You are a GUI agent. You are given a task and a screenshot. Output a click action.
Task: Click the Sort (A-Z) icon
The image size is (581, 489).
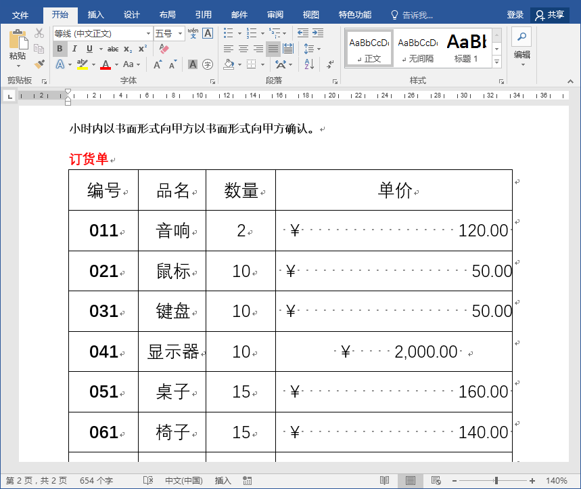[308, 64]
